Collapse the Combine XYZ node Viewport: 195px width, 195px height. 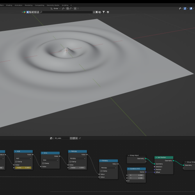click(x=129, y=169)
